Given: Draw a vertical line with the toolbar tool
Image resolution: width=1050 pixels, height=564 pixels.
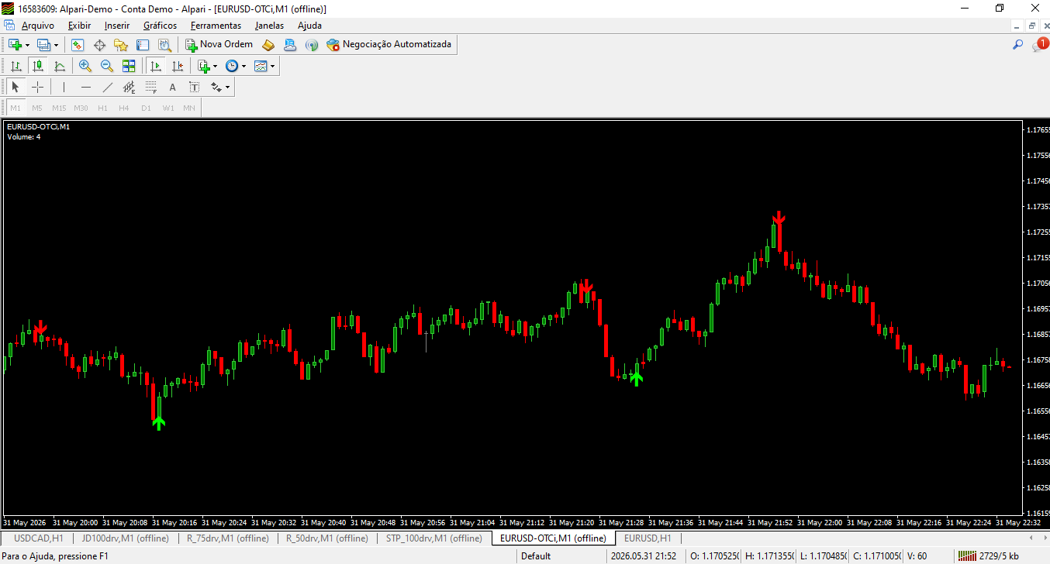Looking at the screenshot, I should tap(64, 88).
